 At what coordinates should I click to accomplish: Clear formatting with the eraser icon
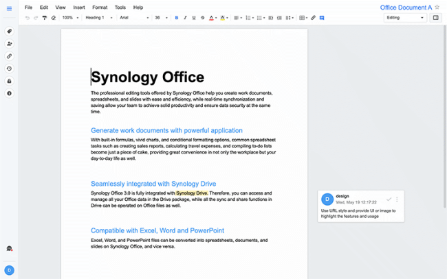tap(54, 18)
